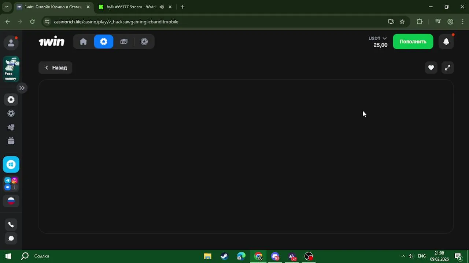Bookmark this page with star icon
The height and width of the screenshot is (263, 469).
[402, 22]
